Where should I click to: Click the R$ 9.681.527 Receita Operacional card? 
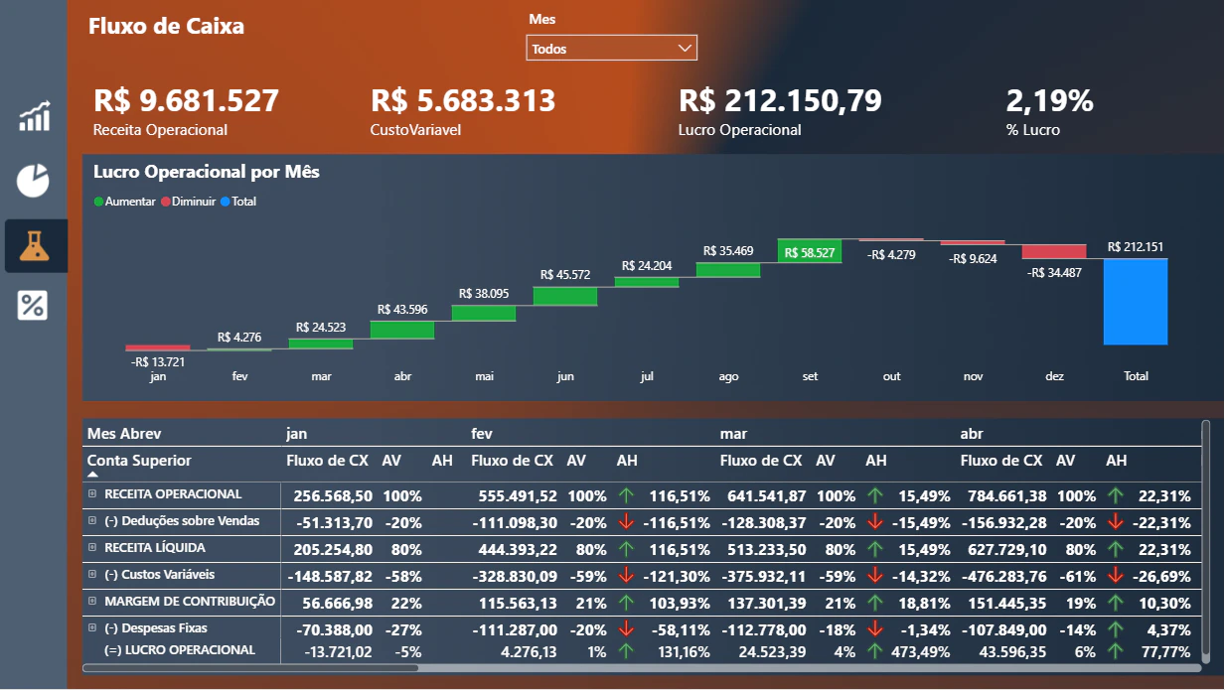[x=187, y=112]
